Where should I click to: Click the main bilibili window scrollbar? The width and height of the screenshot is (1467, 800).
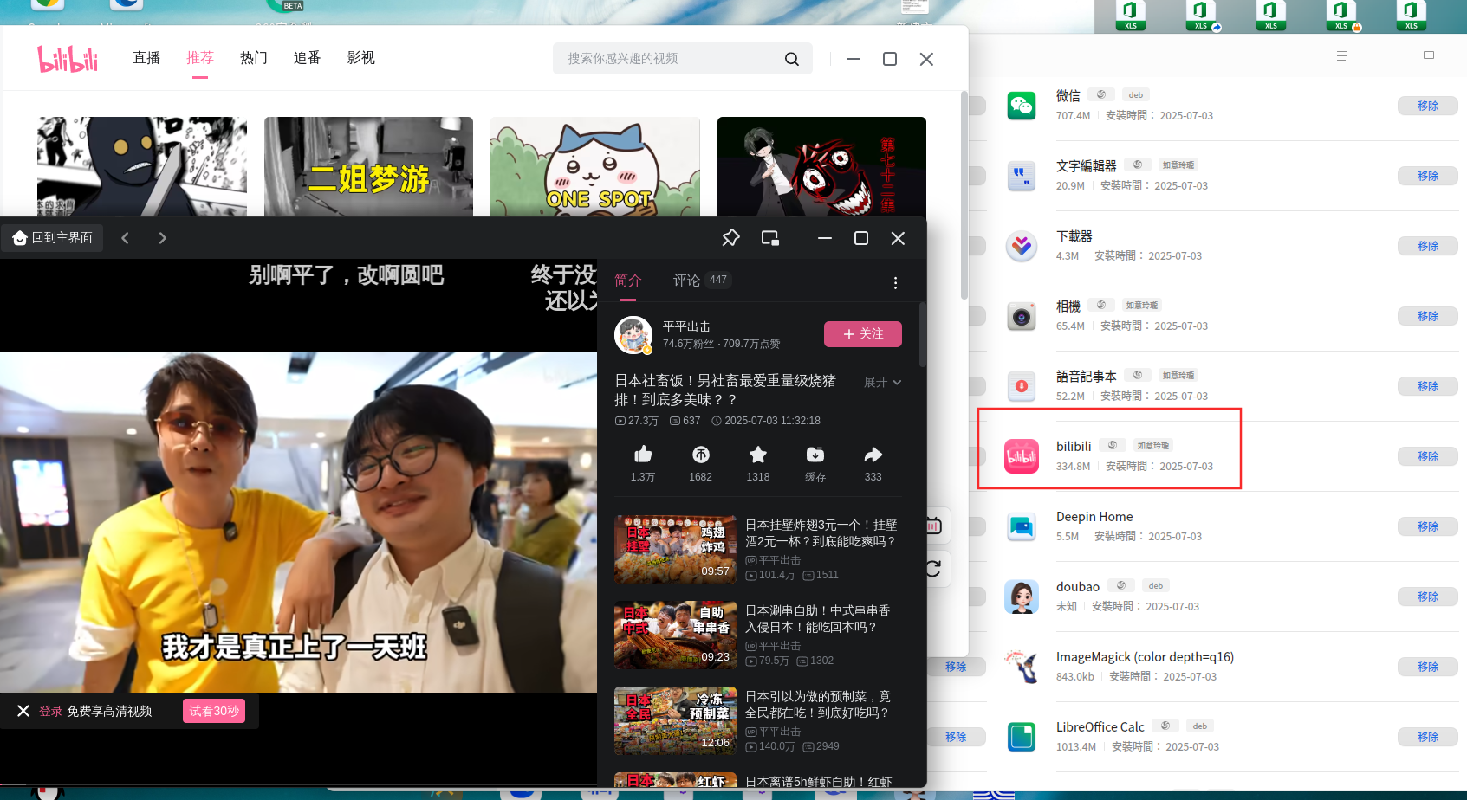click(964, 195)
